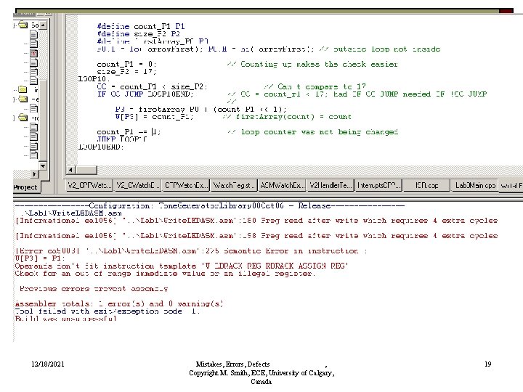Click comment 'Counting up makes the check easier'

312,64
